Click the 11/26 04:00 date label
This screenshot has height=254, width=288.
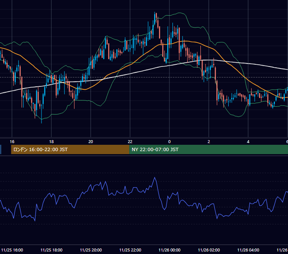tap(248, 250)
